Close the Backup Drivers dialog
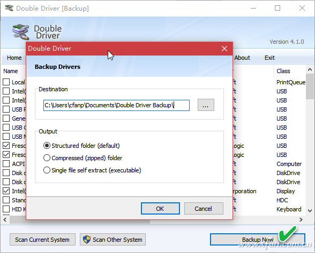Screen dimensions: 315x253 (x=224, y=49)
